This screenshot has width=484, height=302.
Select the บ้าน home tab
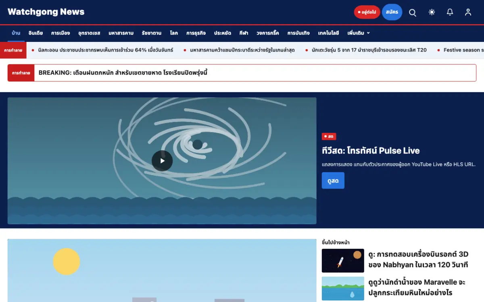point(16,33)
